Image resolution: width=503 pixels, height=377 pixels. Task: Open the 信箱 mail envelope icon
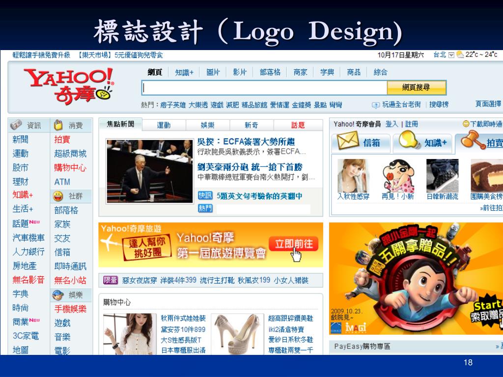point(348,141)
